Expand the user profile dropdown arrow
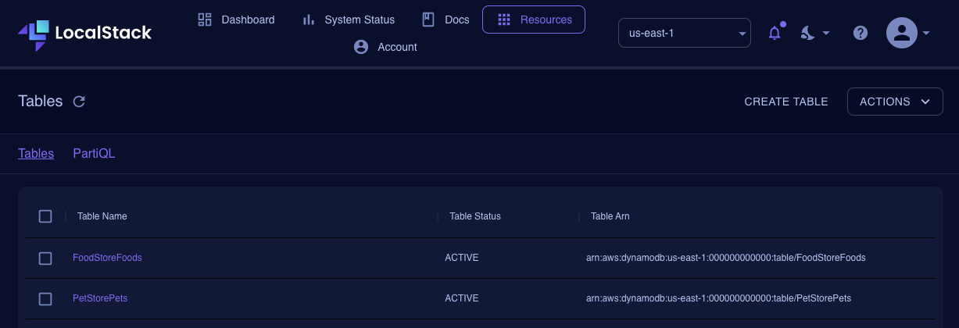The width and height of the screenshot is (959, 328). point(926,33)
